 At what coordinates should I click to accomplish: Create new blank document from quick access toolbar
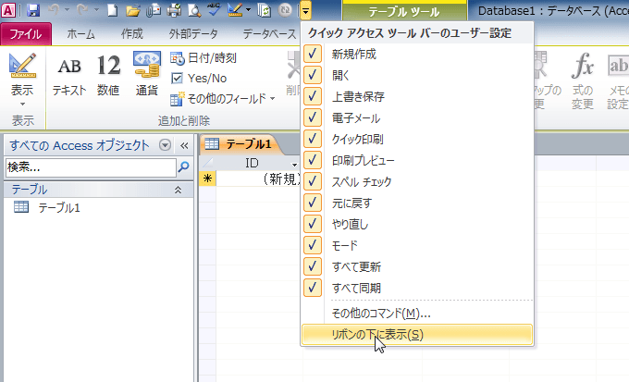(113, 10)
